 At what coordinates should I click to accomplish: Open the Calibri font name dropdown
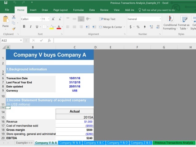point(41,19)
